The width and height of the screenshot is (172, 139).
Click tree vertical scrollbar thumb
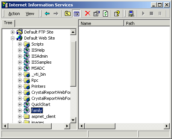73,64
